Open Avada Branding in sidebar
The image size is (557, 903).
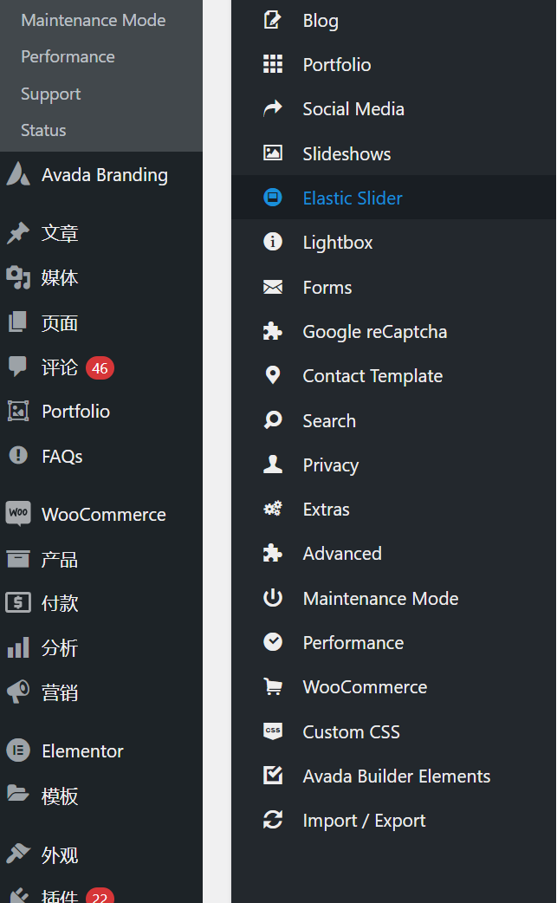click(x=104, y=174)
